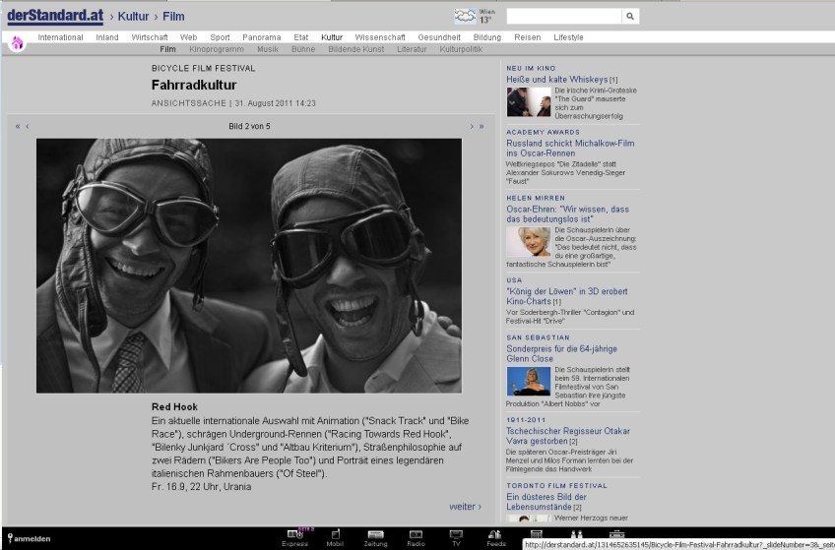Open Mobil in the bottom bar

click(x=335, y=534)
